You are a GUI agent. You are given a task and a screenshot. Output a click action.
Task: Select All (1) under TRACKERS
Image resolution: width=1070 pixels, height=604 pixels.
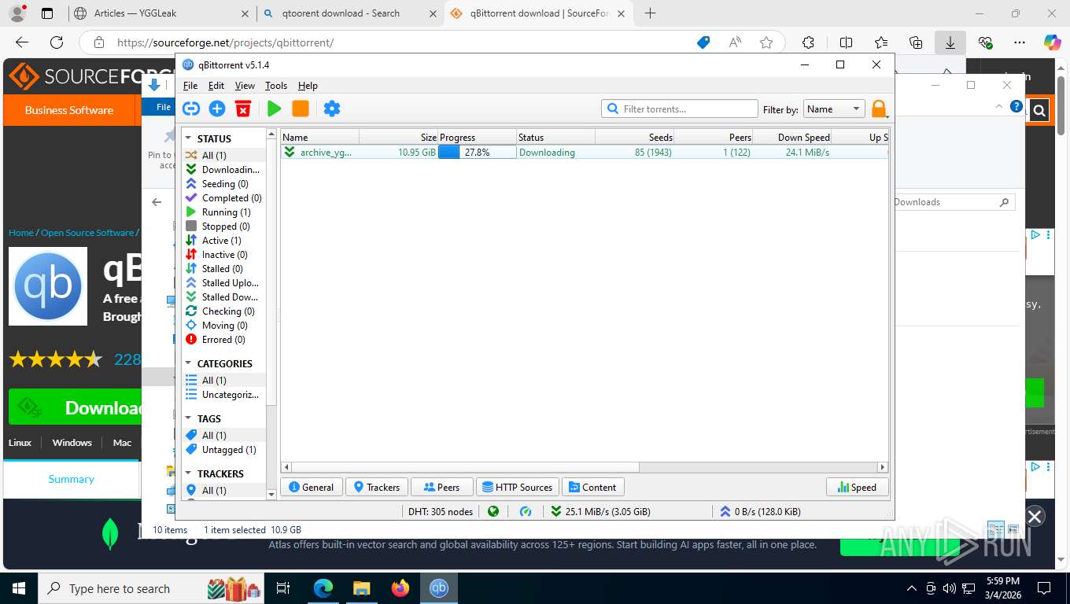223,491
